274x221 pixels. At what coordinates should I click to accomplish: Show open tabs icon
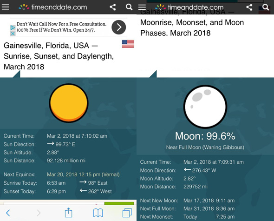[x=127, y=213]
